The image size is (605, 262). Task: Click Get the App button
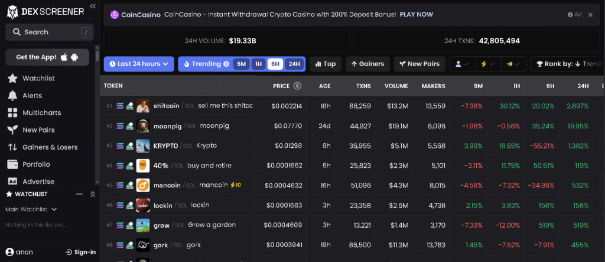tap(47, 57)
